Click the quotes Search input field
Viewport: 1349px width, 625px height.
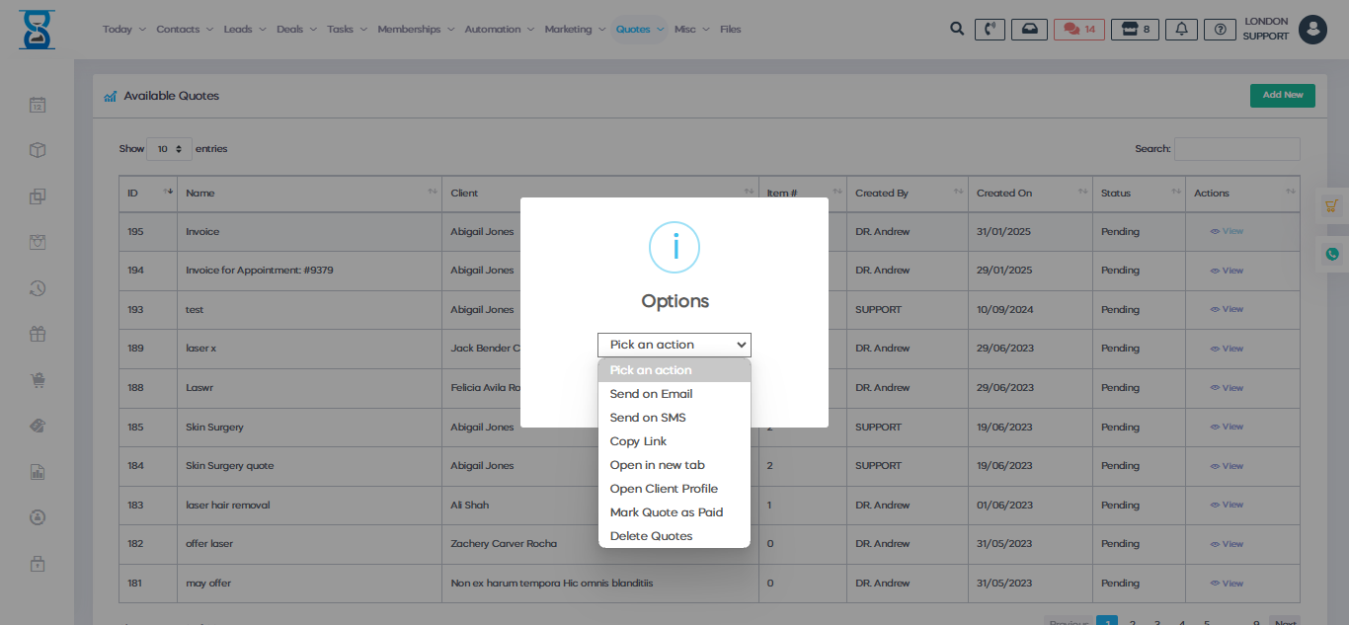pos(1236,149)
